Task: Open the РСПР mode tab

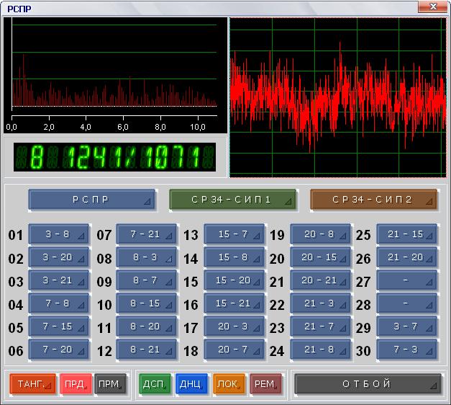Action: click(x=91, y=200)
